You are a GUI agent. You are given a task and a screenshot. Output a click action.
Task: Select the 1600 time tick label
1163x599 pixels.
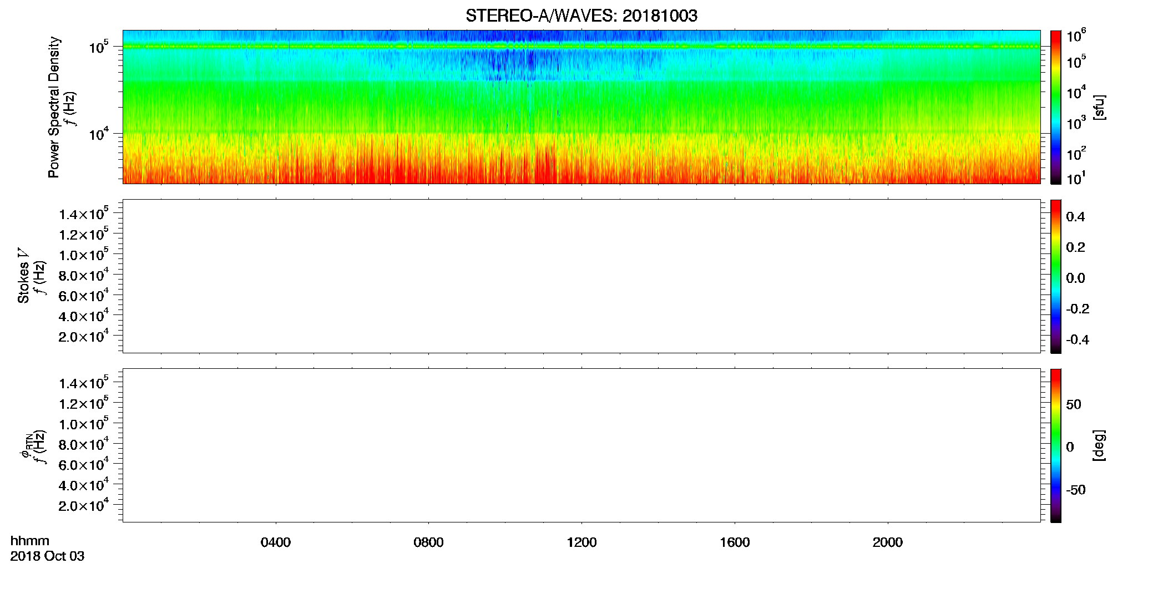pyautogui.click(x=735, y=542)
